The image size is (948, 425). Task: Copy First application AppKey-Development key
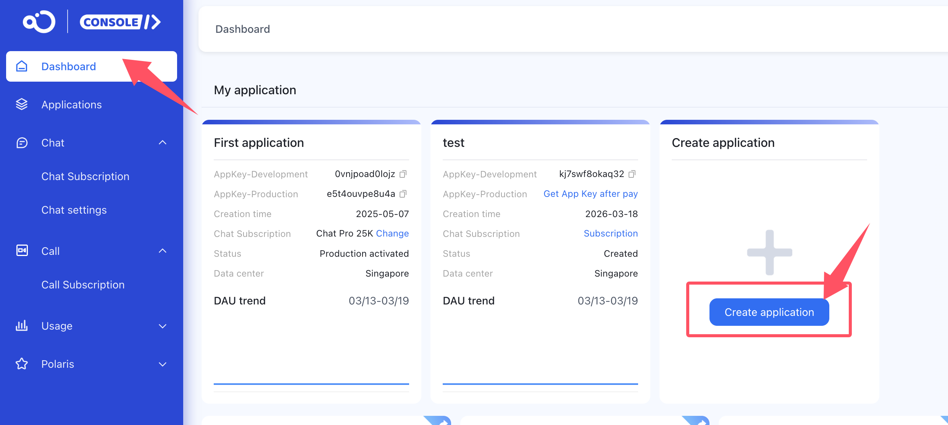coord(403,174)
